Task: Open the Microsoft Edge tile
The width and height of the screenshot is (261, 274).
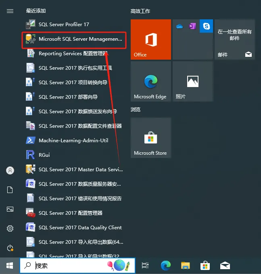Action: [151, 81]
